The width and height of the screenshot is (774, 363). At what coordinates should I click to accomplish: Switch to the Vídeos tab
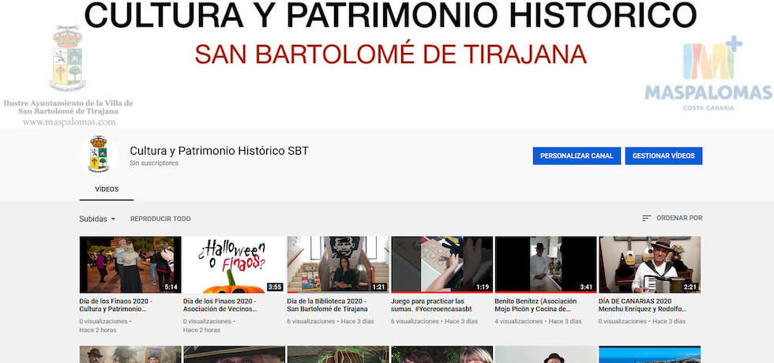pyautogui.click(x=107, y=189)
